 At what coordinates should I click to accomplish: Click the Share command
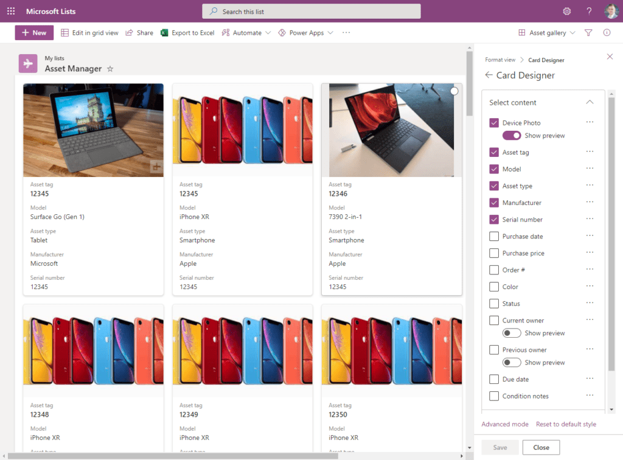point(139,33)
